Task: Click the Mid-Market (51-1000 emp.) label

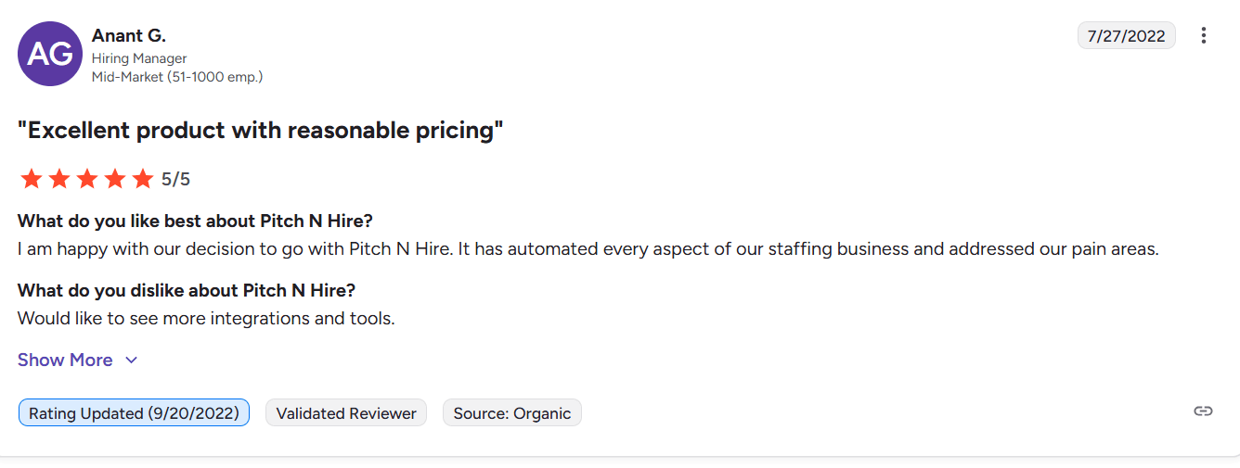Action: 177,77
